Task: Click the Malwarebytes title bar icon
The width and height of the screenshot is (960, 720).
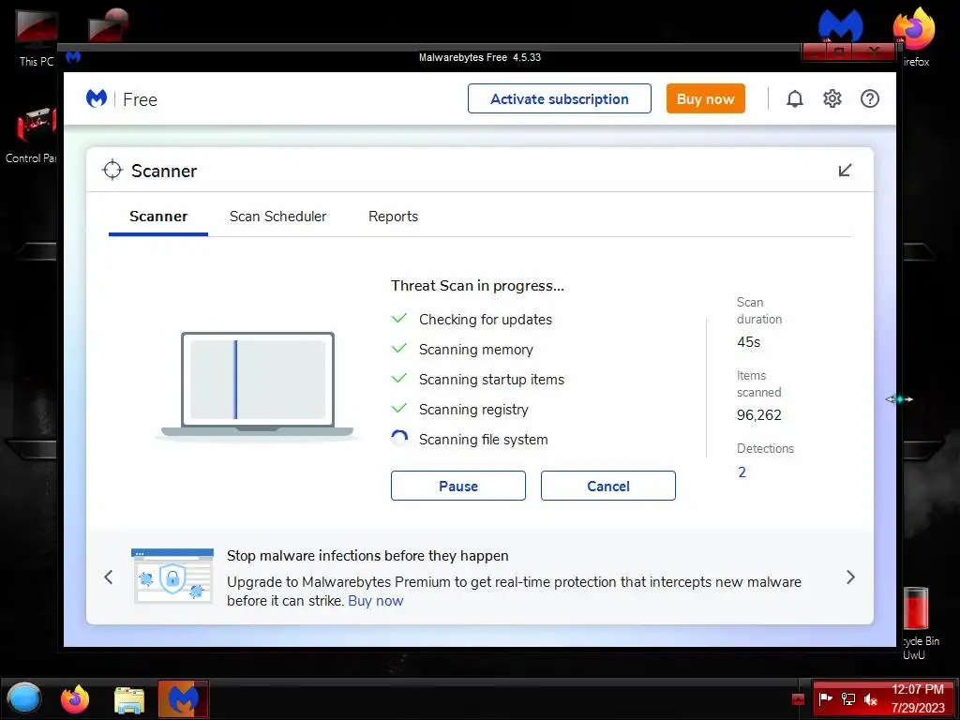Action: tap(73, 57)
